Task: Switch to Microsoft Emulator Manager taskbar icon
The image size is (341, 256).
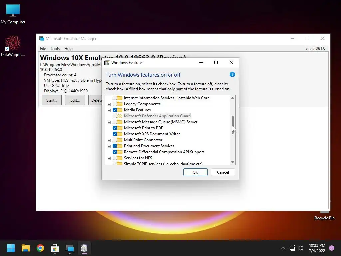Action: pyautogui.click(x=70, y=248)
